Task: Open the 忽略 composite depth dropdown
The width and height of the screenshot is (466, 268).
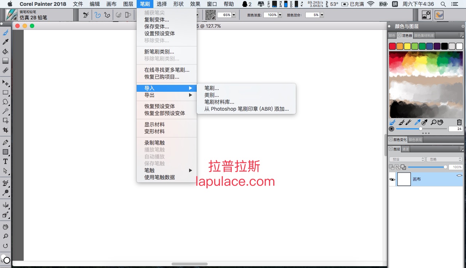Action: coord(445,159)
